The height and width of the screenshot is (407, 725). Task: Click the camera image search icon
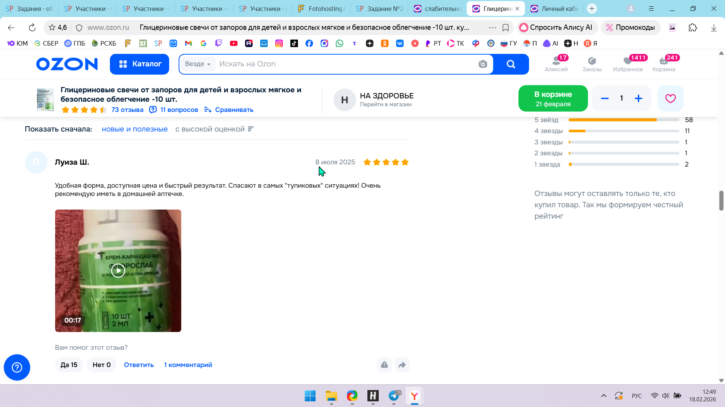(x=483, y=64)
